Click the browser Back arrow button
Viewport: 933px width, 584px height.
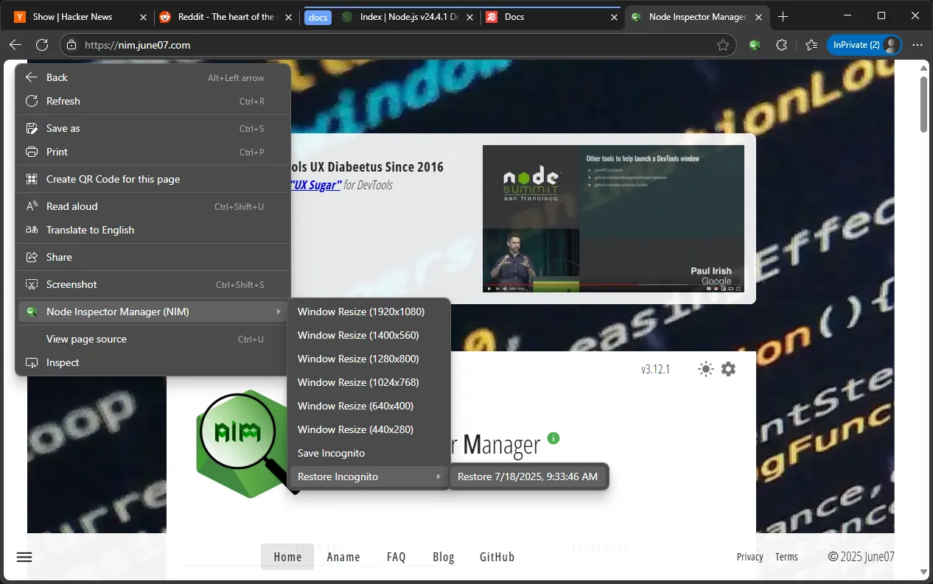15,45
